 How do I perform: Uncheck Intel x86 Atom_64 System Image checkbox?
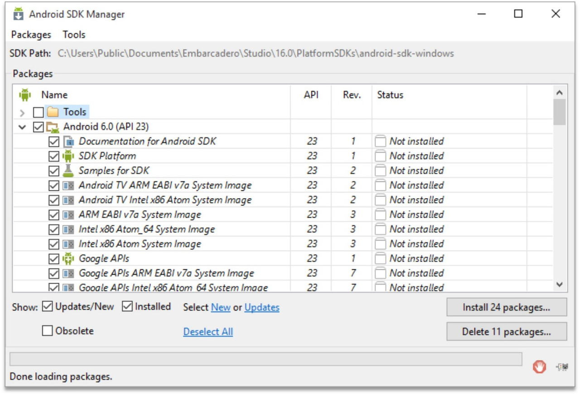54,229
